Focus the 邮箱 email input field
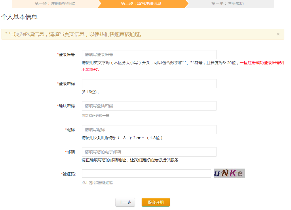Image resolution: width=291 pixels, height=210 pixels. 149,152
